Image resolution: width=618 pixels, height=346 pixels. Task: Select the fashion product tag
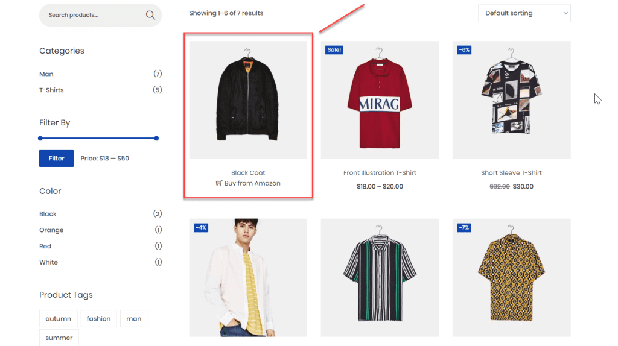[x=98, y=319]
